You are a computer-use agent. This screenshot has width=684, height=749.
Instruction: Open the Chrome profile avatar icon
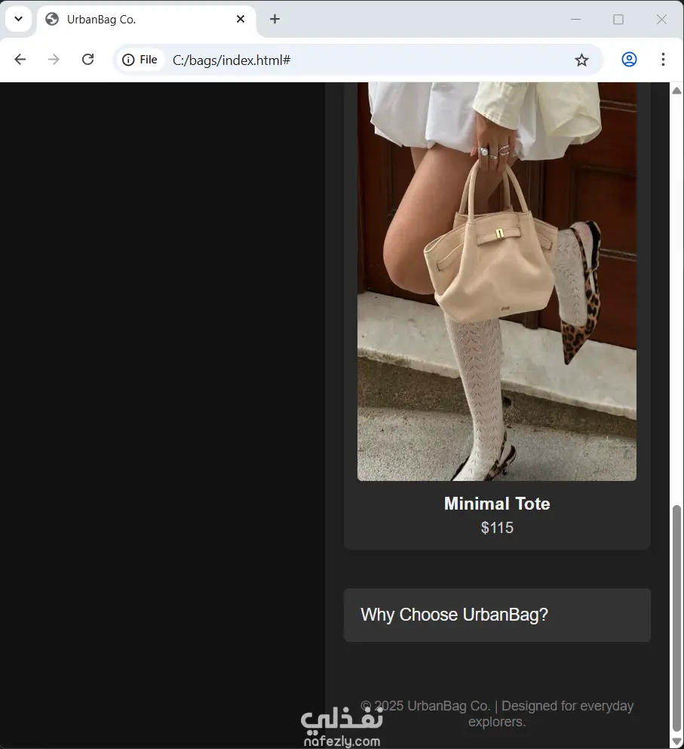(629, 60)
